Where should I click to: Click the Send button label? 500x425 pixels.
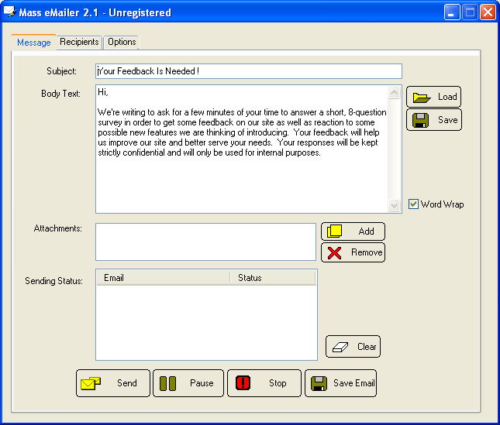pyautogui.click(x=127, y=382)
